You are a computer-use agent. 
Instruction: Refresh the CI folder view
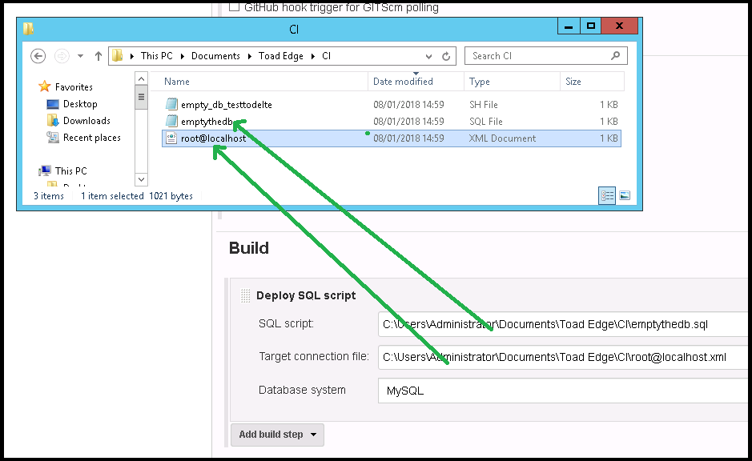coord(446,56)
